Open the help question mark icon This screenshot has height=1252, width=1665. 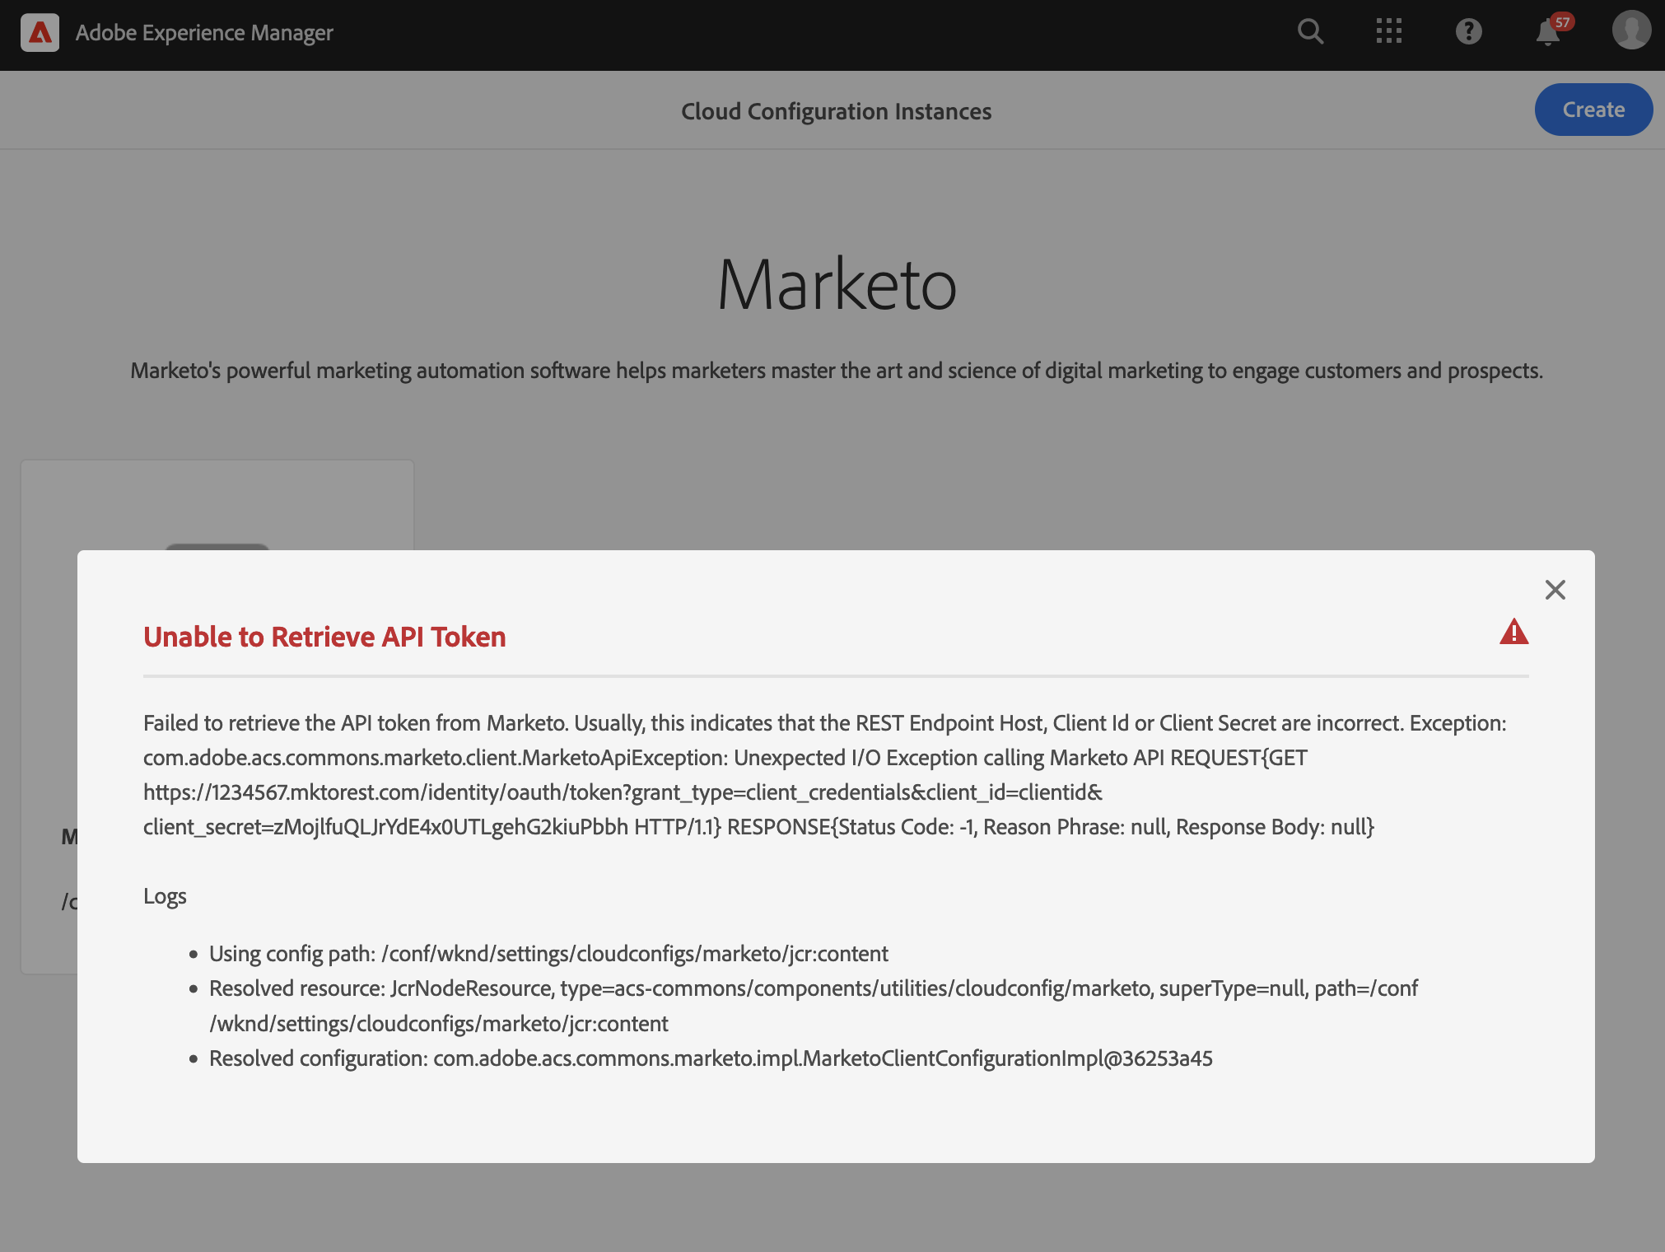tap(1468, 32)
